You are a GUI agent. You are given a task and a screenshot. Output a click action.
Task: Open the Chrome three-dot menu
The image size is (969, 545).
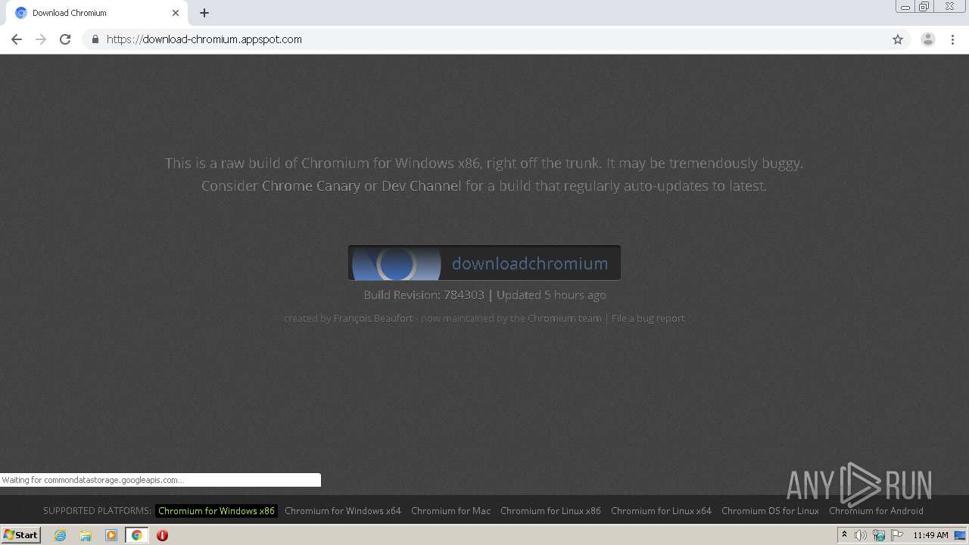953,39
